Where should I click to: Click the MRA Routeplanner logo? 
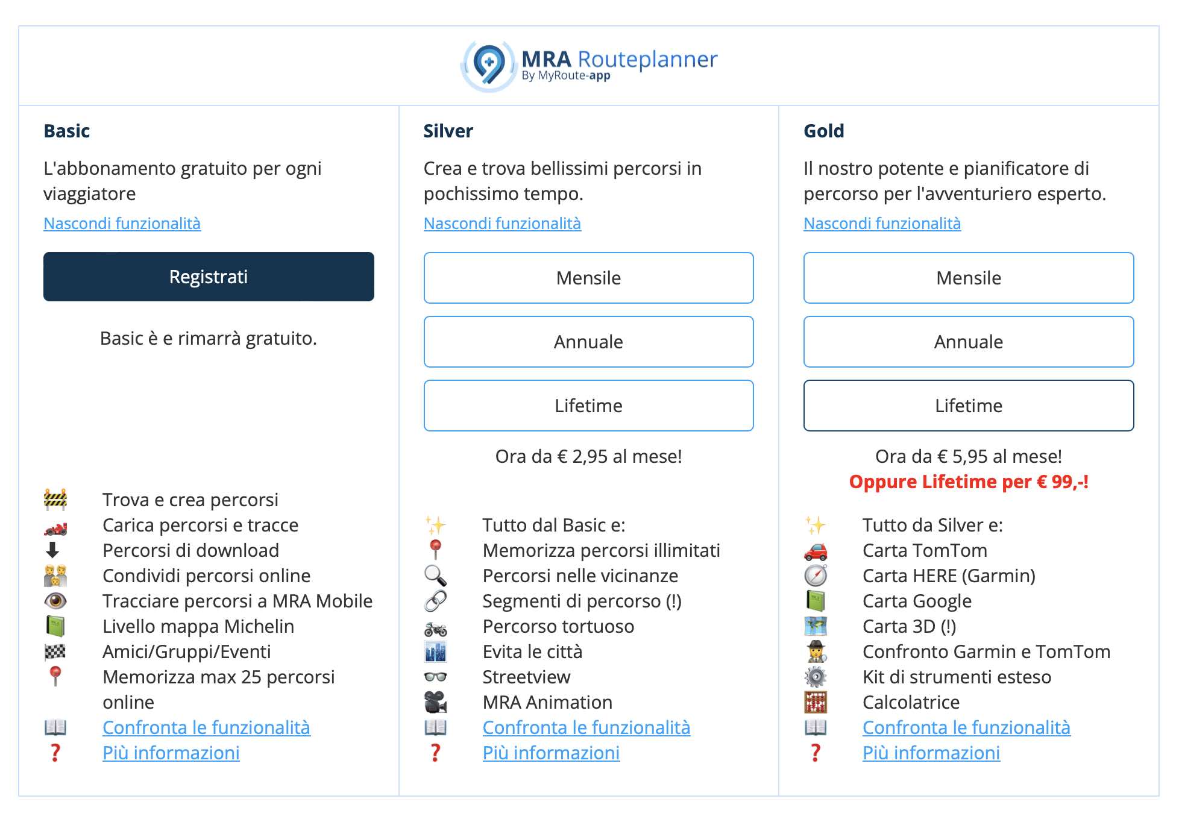tap(589, 66)
